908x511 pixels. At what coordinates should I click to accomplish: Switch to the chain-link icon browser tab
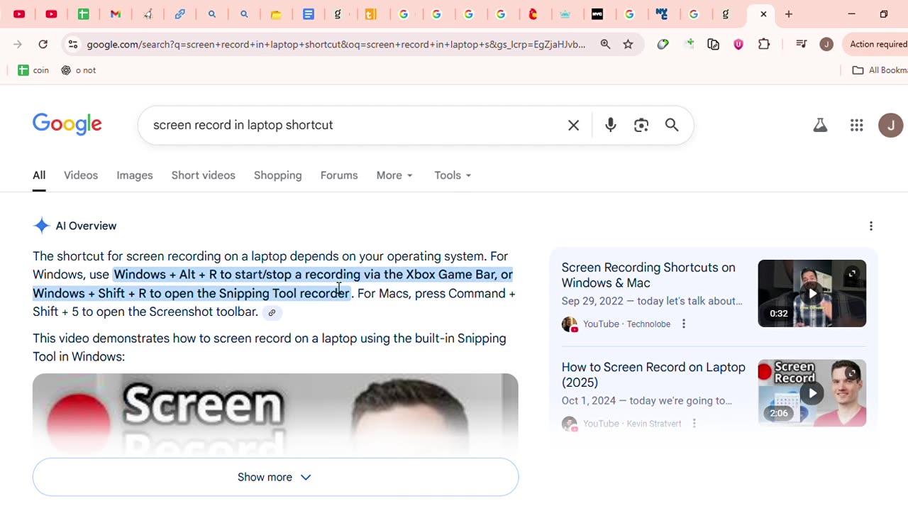pyautogui.click(x=180, y=14)
